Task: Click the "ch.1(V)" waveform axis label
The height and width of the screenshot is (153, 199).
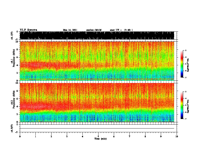Action: (12, 35)
